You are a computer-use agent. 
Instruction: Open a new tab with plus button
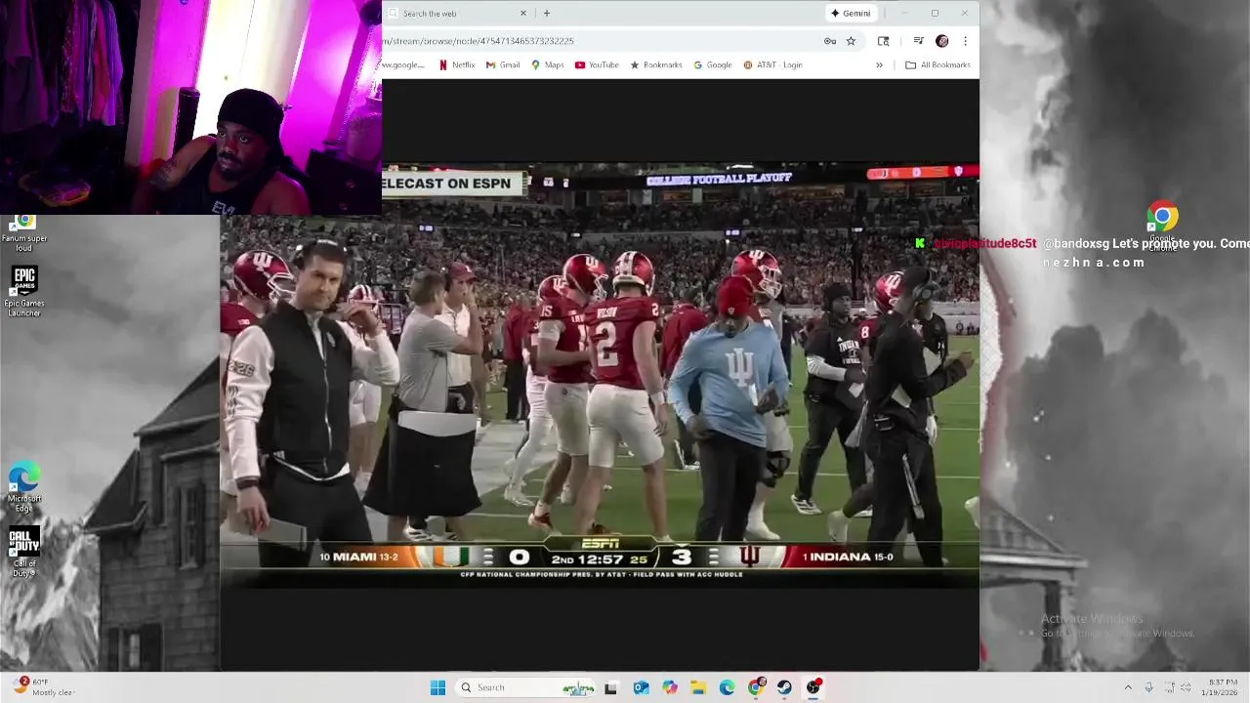pyautogui.click(x=546, y=14)
